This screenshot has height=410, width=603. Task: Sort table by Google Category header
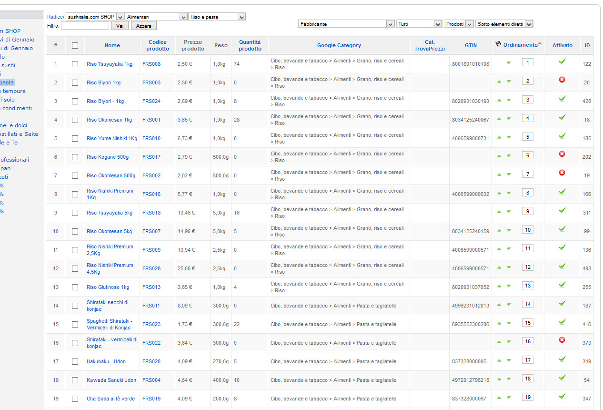tap(339, 45)
